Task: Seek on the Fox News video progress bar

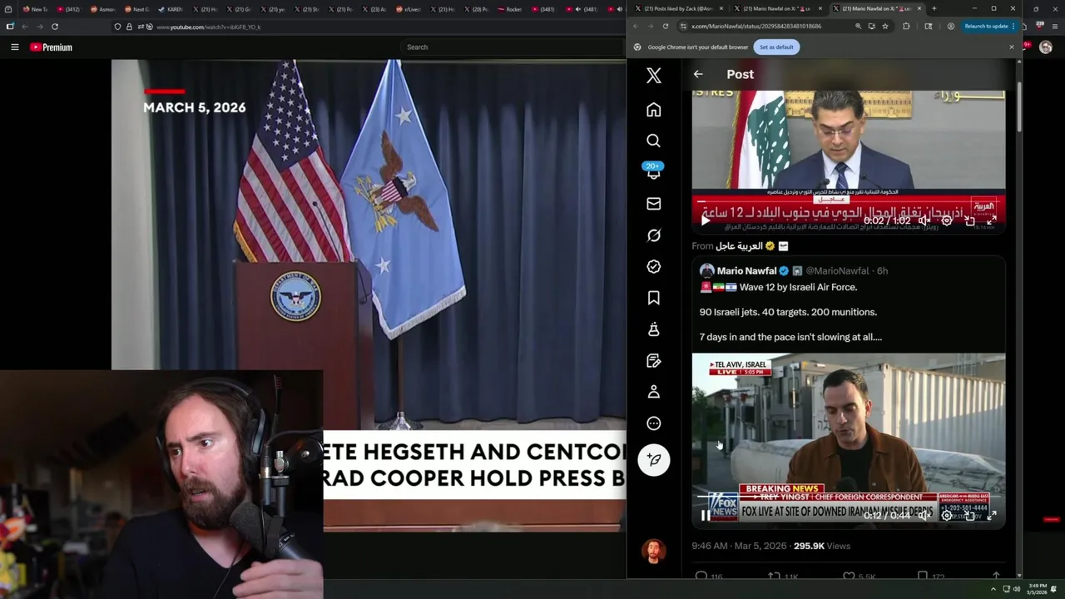Action: [x=848, y=497]
